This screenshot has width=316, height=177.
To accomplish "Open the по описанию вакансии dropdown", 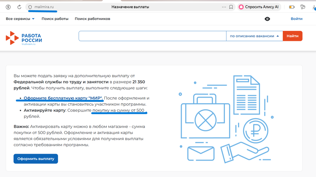I will pos(255,36).
